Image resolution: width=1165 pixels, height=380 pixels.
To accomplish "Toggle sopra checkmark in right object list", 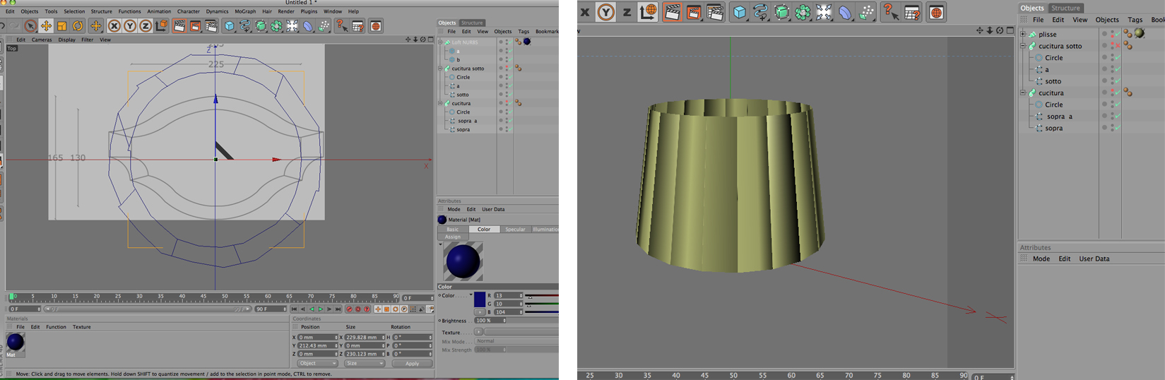I will [x=1118, y=128].
